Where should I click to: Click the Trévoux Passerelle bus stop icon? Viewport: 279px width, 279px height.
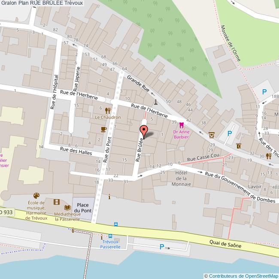tap(110, 236)
